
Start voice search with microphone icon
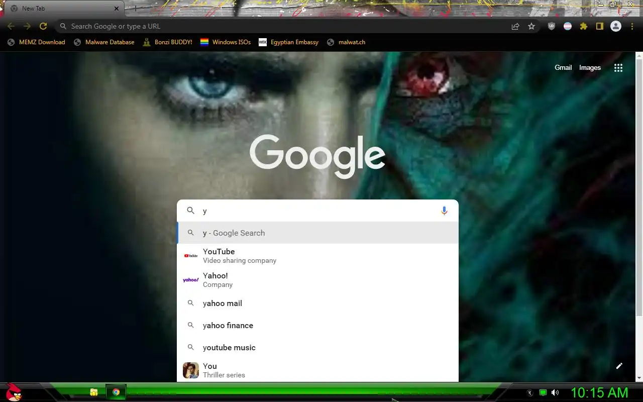point(444,211)
